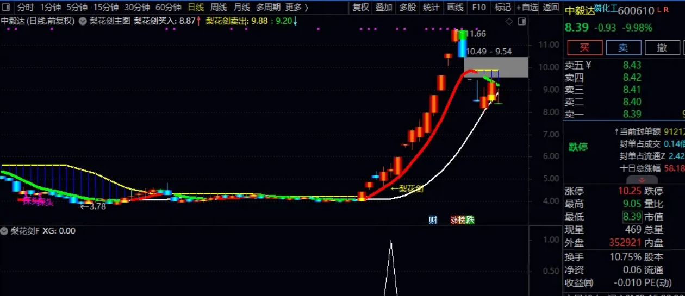Toggle 复权 price adjustment
Screen dimensions: 685x296
360,8
